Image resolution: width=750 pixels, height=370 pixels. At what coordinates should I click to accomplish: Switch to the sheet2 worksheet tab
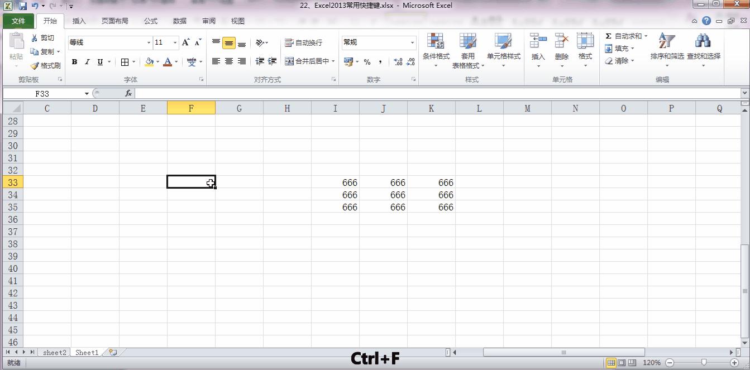[x=54, y=353]
